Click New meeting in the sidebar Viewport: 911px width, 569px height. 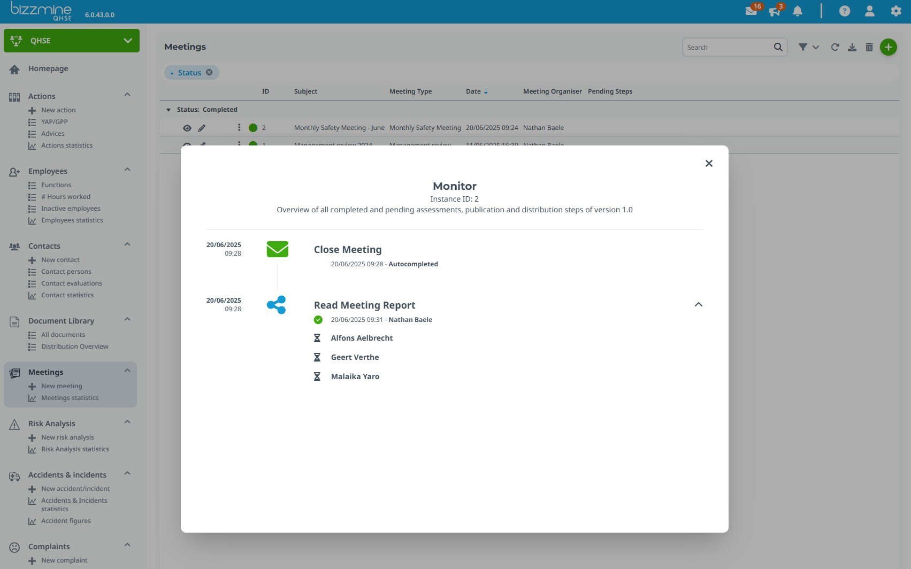(x=62, y=386)
